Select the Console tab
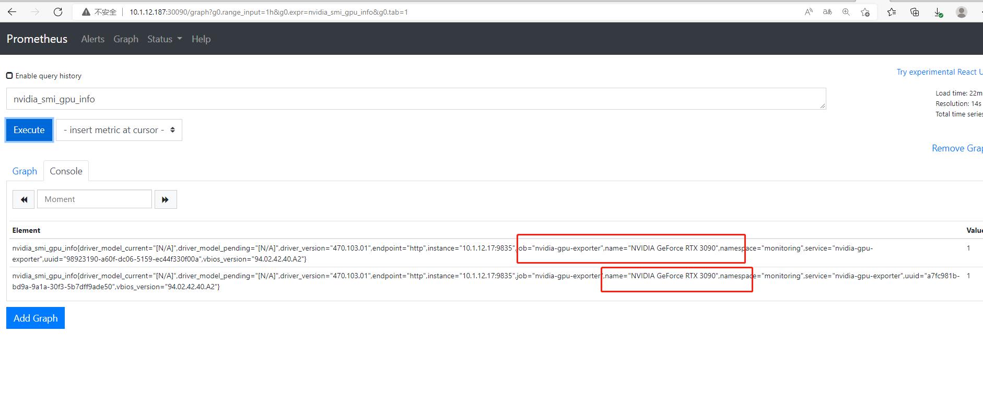This screenshot has width=983, height=403. (66, 171)
